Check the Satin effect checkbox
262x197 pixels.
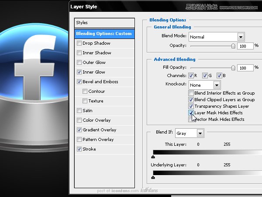click(79, 111)
